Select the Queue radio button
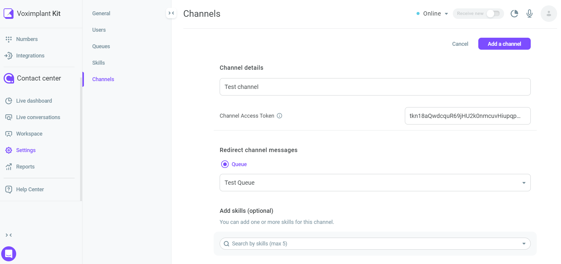This screenshot has height=264, width=561. pos(225,164)
